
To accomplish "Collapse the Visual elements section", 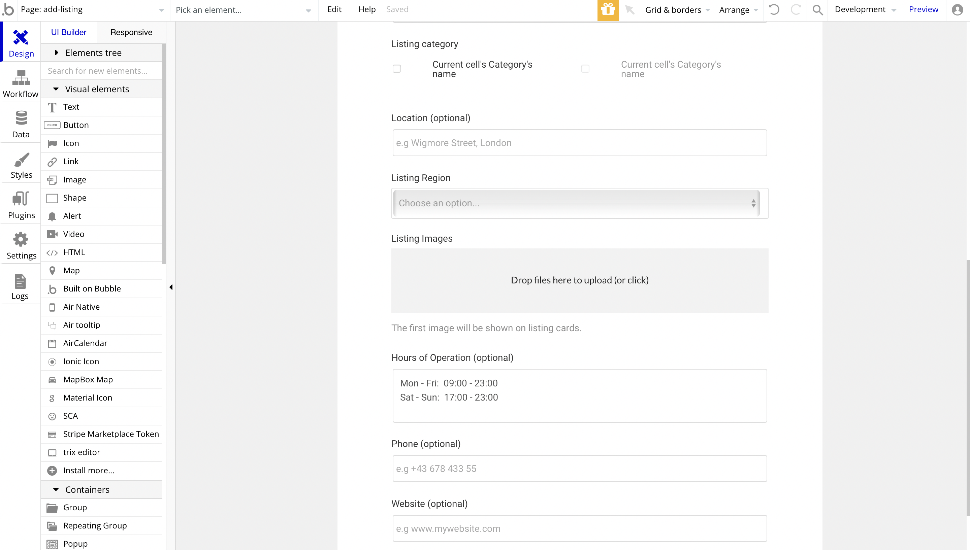I will (56, 89).
